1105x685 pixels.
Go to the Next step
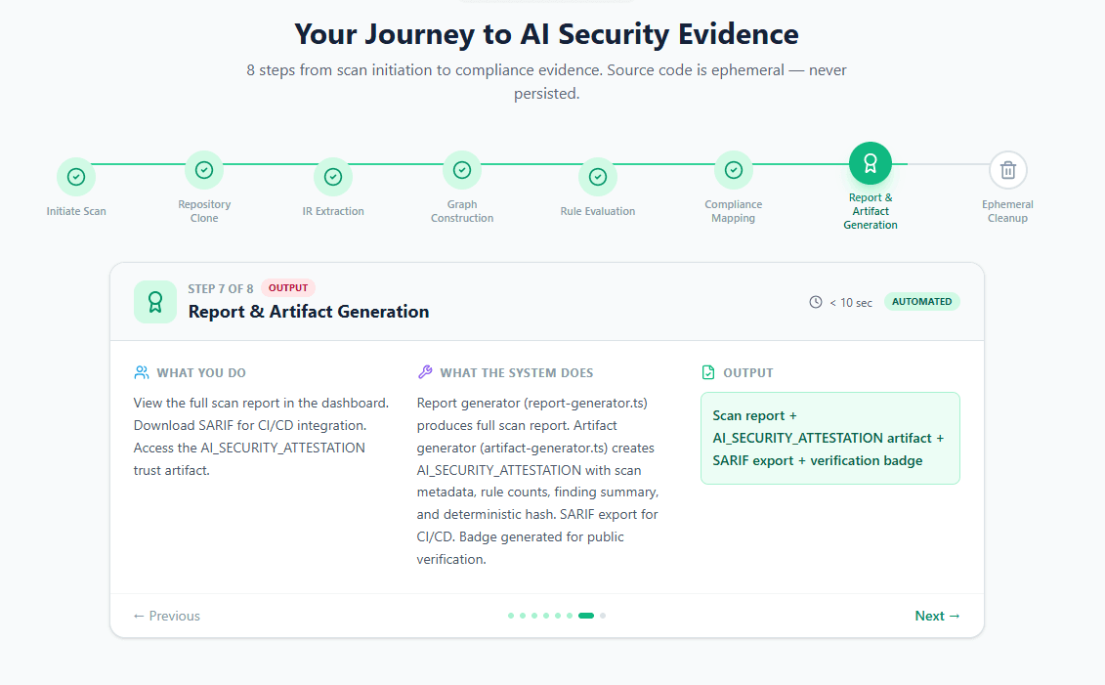tap(937, 616)
